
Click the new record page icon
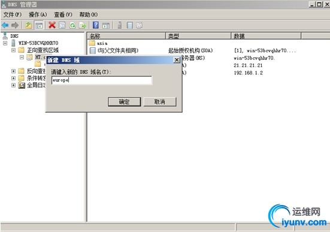[130, 25]
